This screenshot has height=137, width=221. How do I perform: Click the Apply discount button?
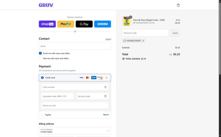click(175, 33)
